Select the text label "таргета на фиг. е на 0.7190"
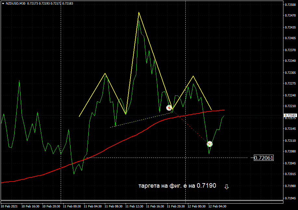This screenshot has height=210, width=298. 177,186
